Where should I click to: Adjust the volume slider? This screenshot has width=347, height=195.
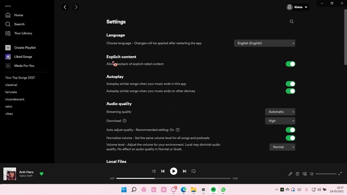[326, 174]
